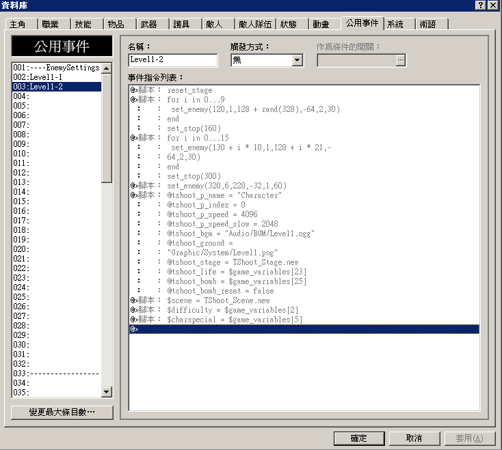The width and height of the screenshot is (502, 450).
Task: Select the @tshoot_stage = TShoot_Stage.new line
Action: (304, 262)
